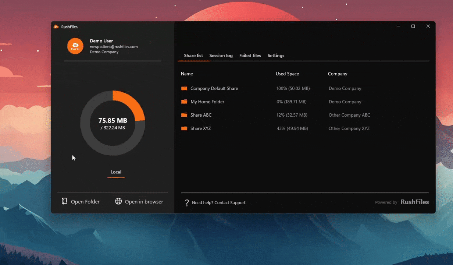Click the globe icon for browser
The height and width of the screenshot is (265, 453).
pyautogui.click(x=118, y=201)
